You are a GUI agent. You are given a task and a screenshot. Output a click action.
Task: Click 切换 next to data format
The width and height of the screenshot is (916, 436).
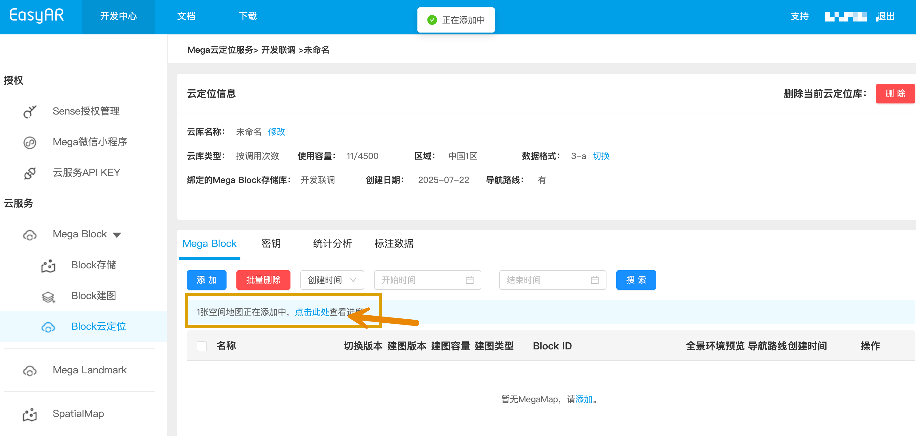click(x=601, y=156)
